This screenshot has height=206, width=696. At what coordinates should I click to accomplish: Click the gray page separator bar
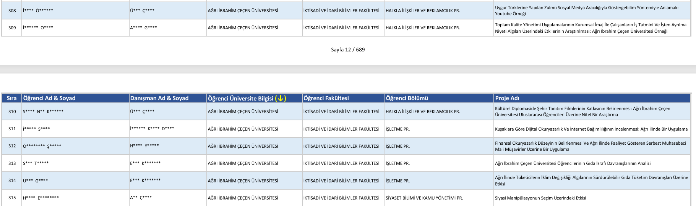click(x=348, y=69)
